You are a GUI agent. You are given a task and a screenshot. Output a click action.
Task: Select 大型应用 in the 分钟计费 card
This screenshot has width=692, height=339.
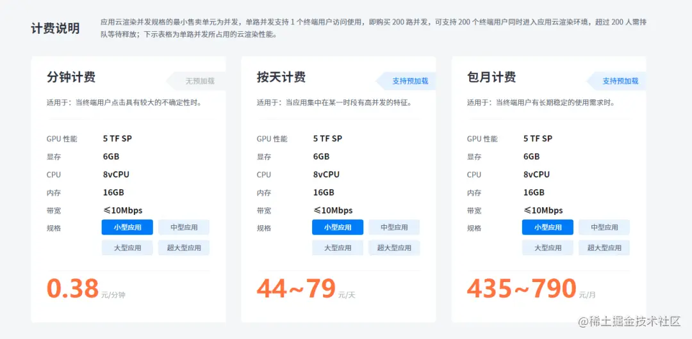(128, 248)
